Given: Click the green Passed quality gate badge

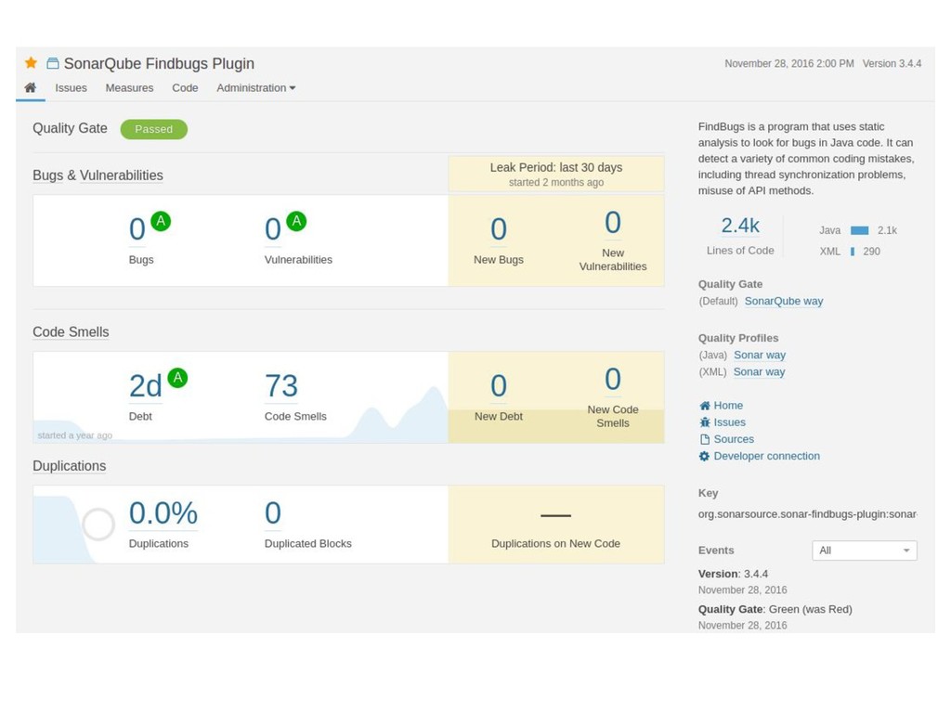Looking at the screenshot, I should coord(153,129).
